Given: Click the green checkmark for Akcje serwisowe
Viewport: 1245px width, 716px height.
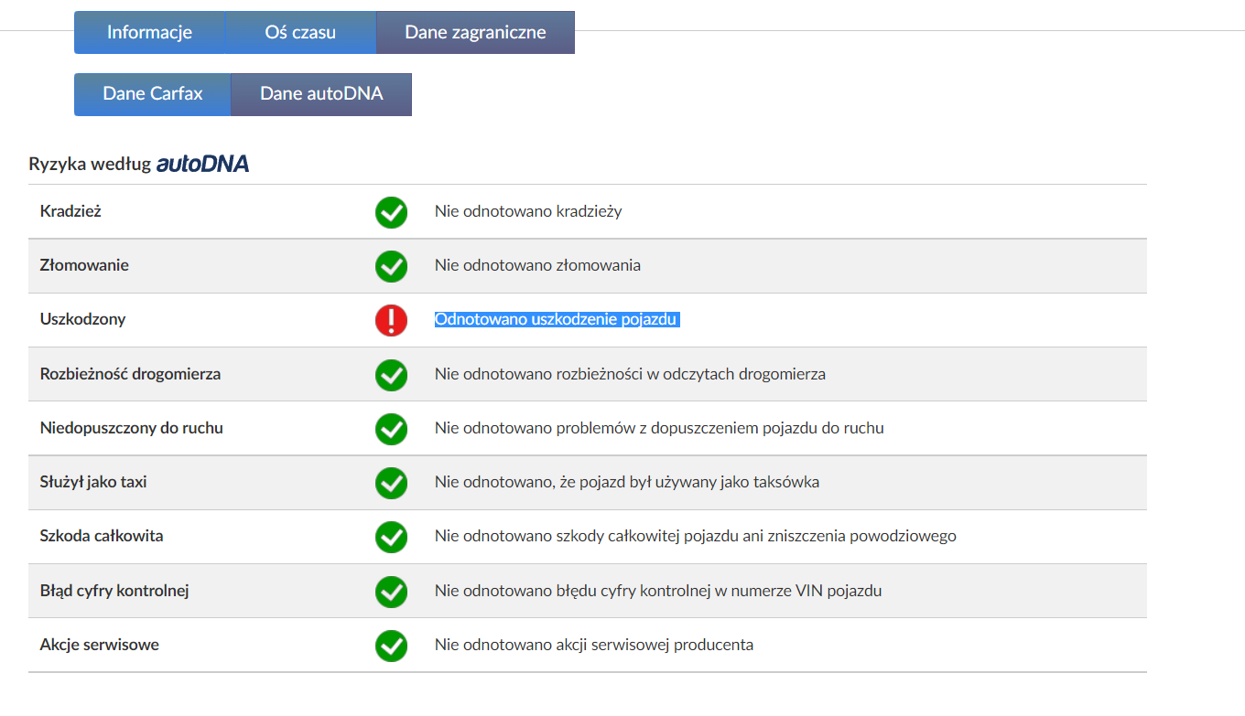Looking at the screenshot, I should point(391,645).
